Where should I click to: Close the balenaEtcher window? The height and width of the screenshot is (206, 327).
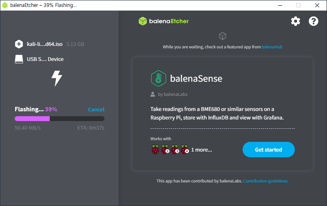pyautogui.click(x=317, y=5)
